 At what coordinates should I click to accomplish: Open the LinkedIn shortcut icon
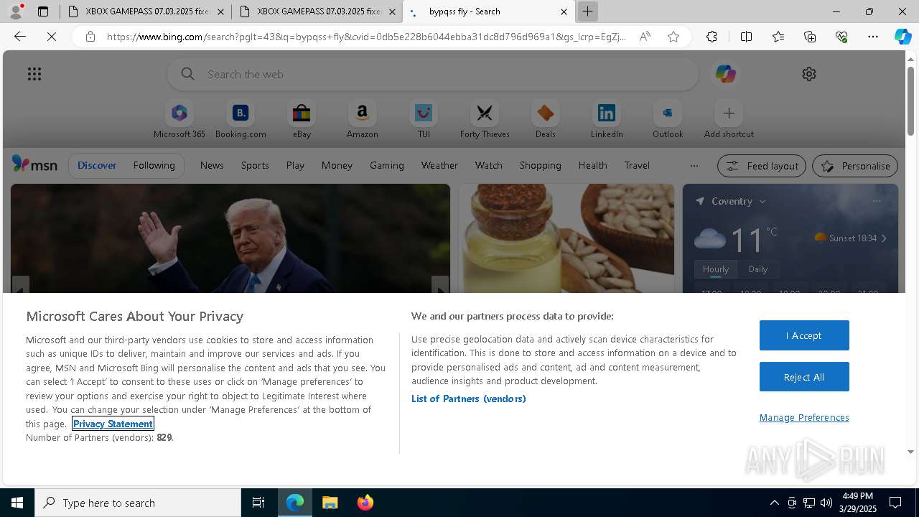tap(607, 113)
